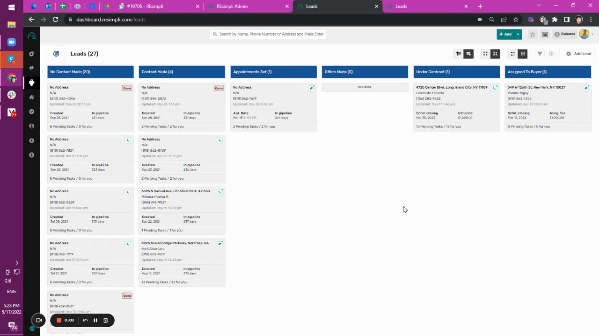Open the house properties sidebar icon

[31, 97]
